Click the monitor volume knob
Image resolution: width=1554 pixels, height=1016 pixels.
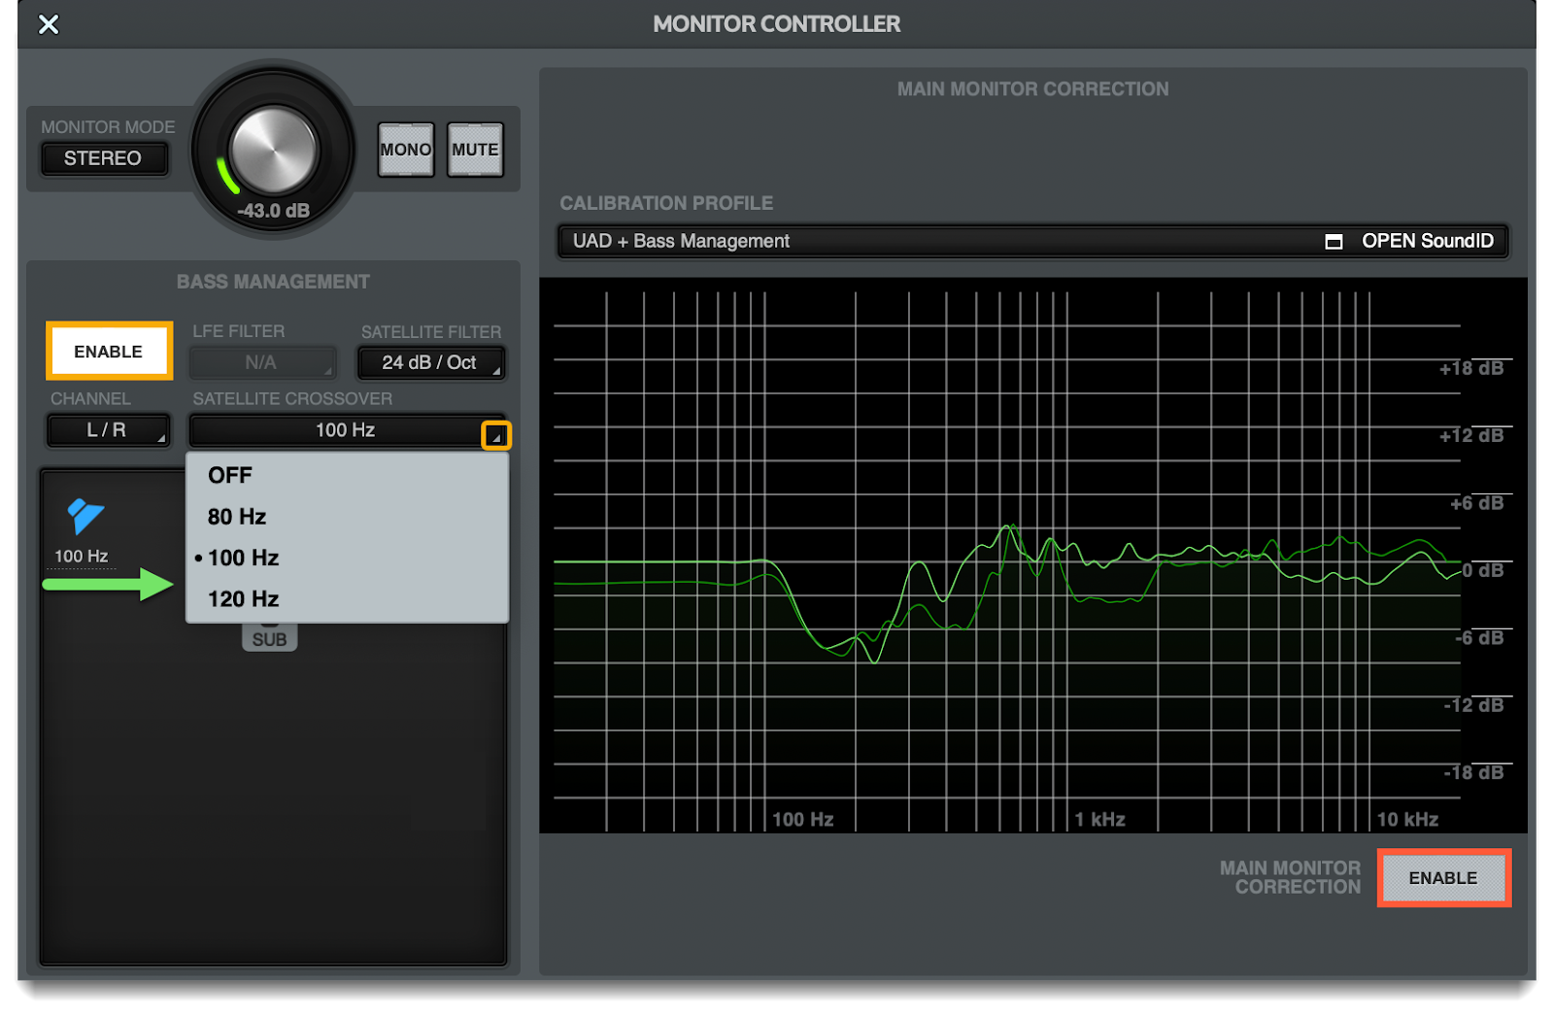tap(273, 148)
